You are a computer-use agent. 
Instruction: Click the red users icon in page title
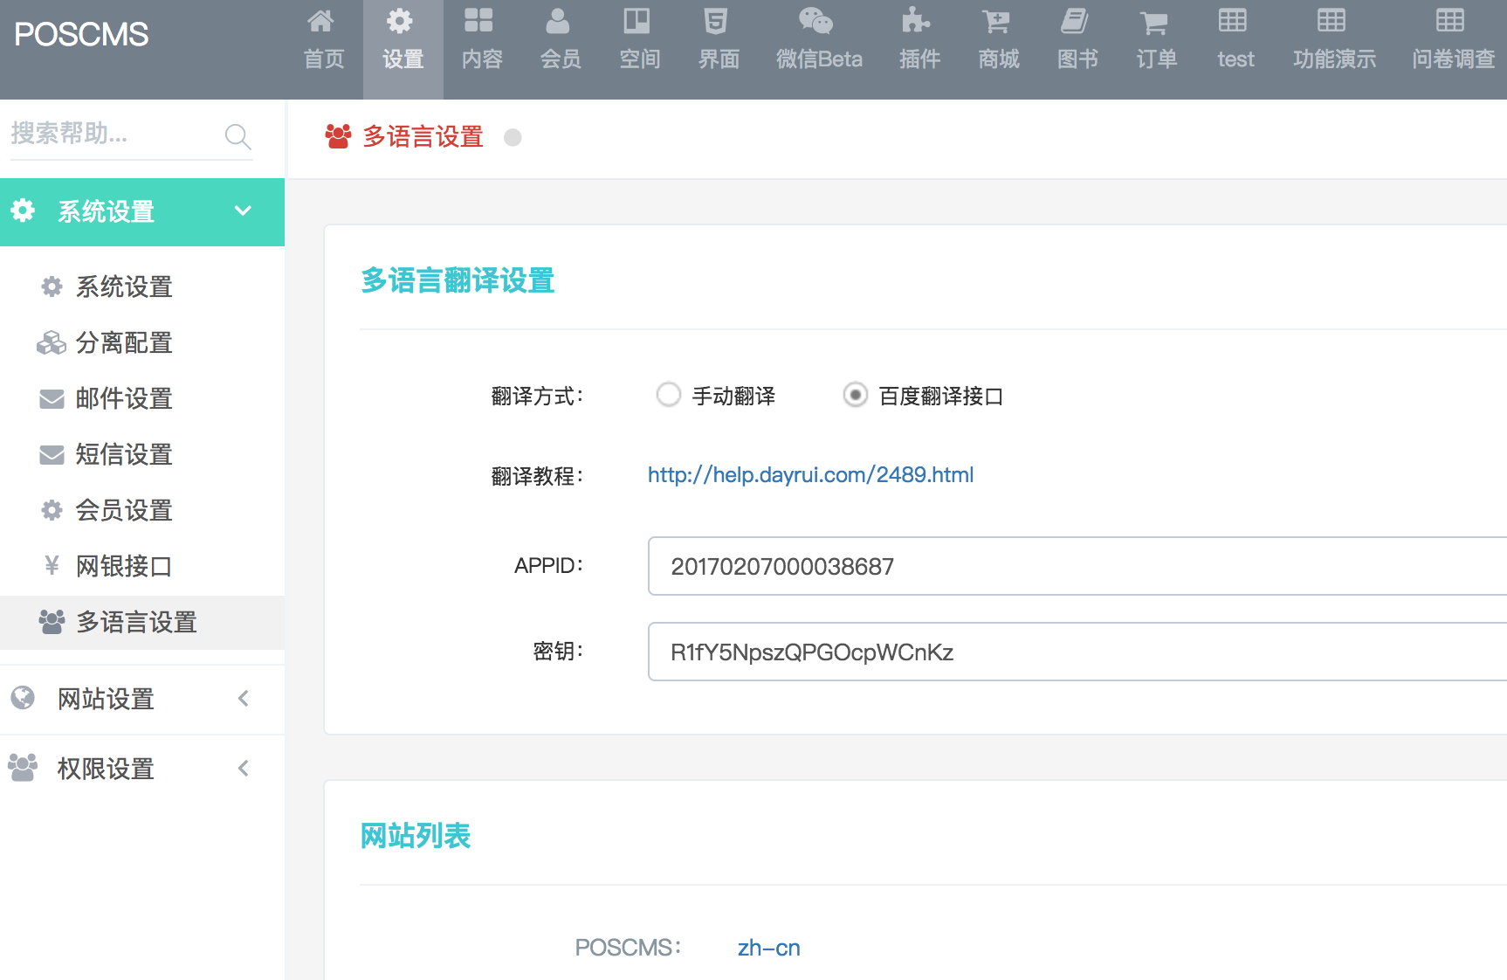click(338, 136)
